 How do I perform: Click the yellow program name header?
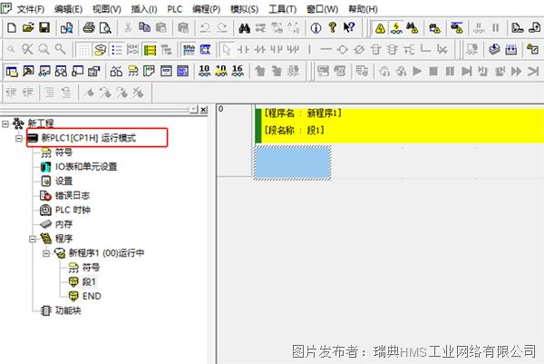tap(402, 125)
